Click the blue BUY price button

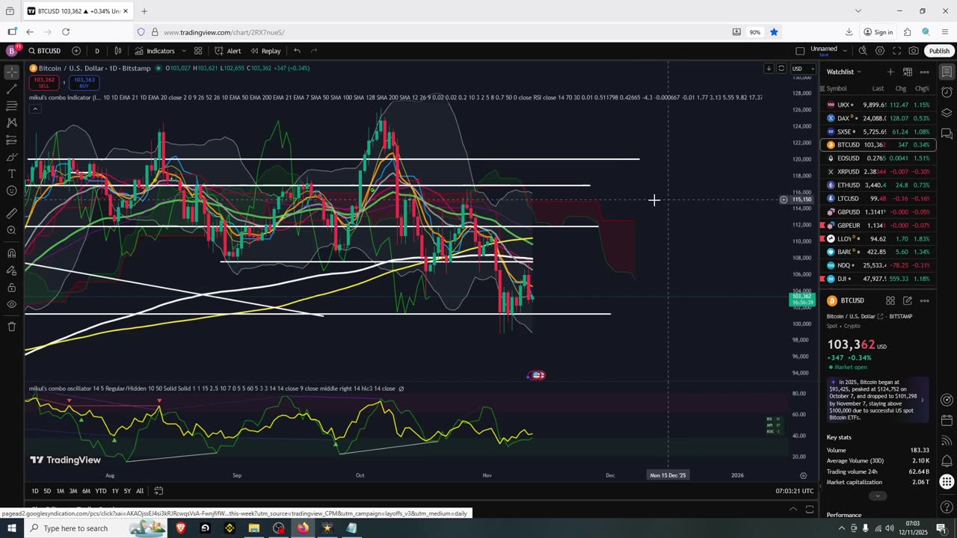(84, 83)
